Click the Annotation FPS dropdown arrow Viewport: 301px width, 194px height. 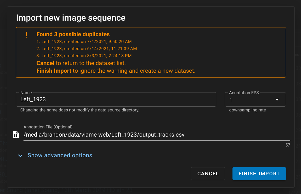coord(277,100)
